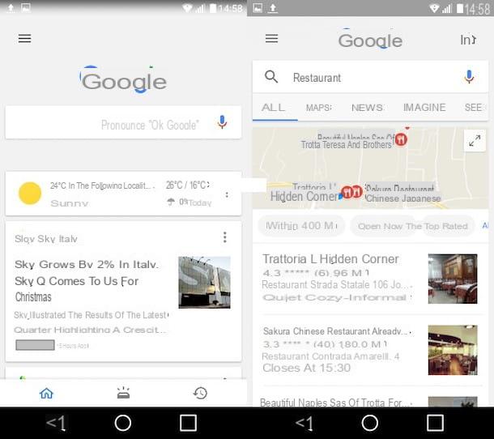Tap 'Restaurant Strada Statale 106 Jo...' address
The height and width of the screenshot is (439, 494).
tap(337, 284)
